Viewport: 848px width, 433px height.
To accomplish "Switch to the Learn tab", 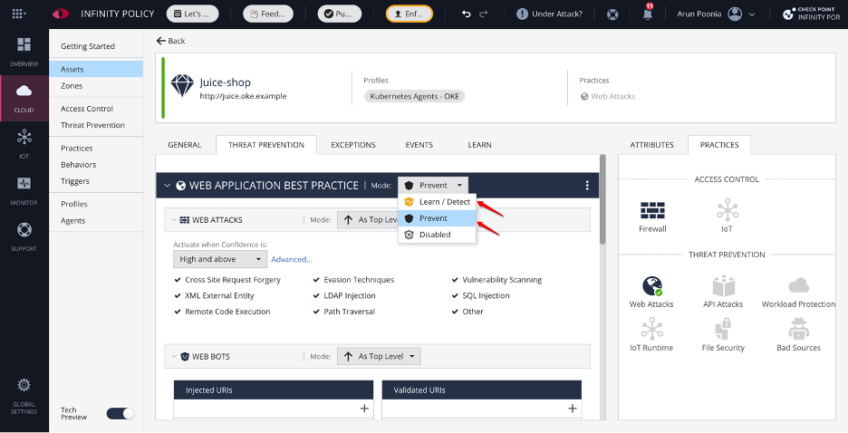I will (479, 145).
